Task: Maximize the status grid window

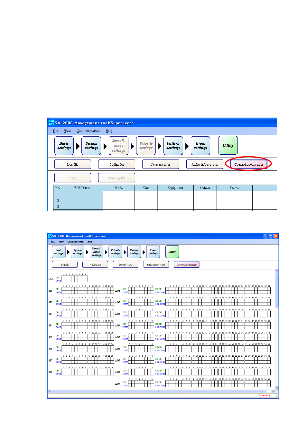Action: click(x=271, y=236)
